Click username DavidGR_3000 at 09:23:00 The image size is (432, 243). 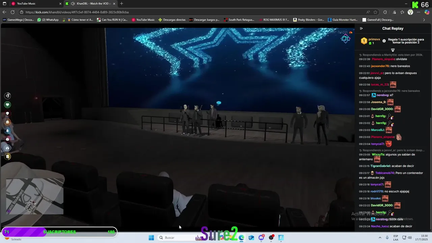(x=382, y=109)
